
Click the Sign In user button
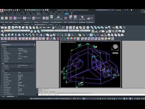[x=118, y=10]
